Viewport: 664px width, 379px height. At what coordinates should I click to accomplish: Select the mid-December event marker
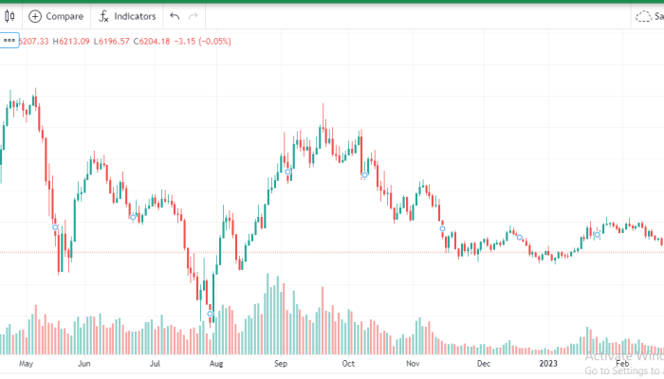520,238
